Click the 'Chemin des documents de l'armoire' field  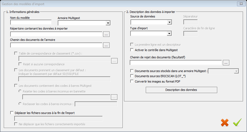tap(56, 45)
